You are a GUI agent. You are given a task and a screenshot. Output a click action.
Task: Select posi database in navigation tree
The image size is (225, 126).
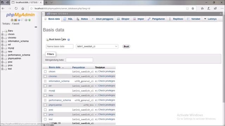10,62
